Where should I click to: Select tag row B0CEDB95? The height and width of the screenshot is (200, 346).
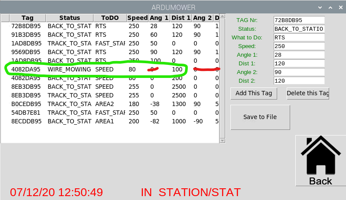(x=110, y=104)
